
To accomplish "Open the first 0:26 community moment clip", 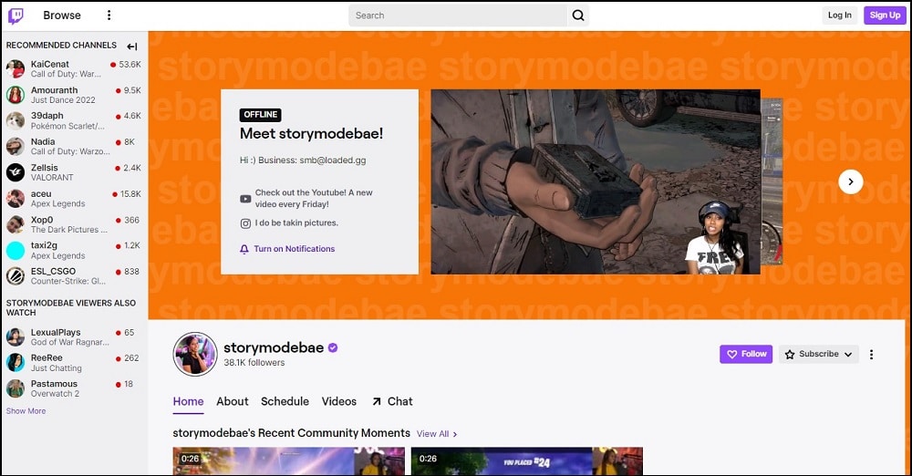I will pos(288,461).
